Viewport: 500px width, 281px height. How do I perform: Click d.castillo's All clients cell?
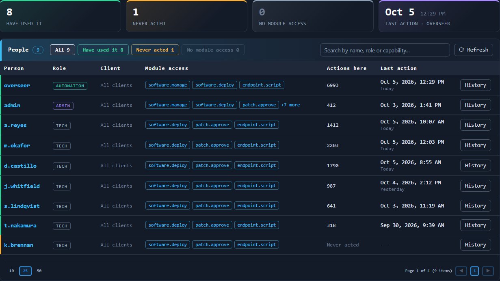point(116,166)
